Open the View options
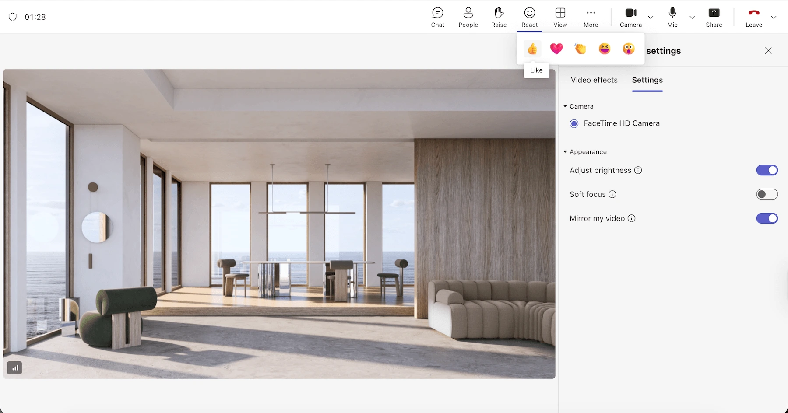 coord(560,17)
